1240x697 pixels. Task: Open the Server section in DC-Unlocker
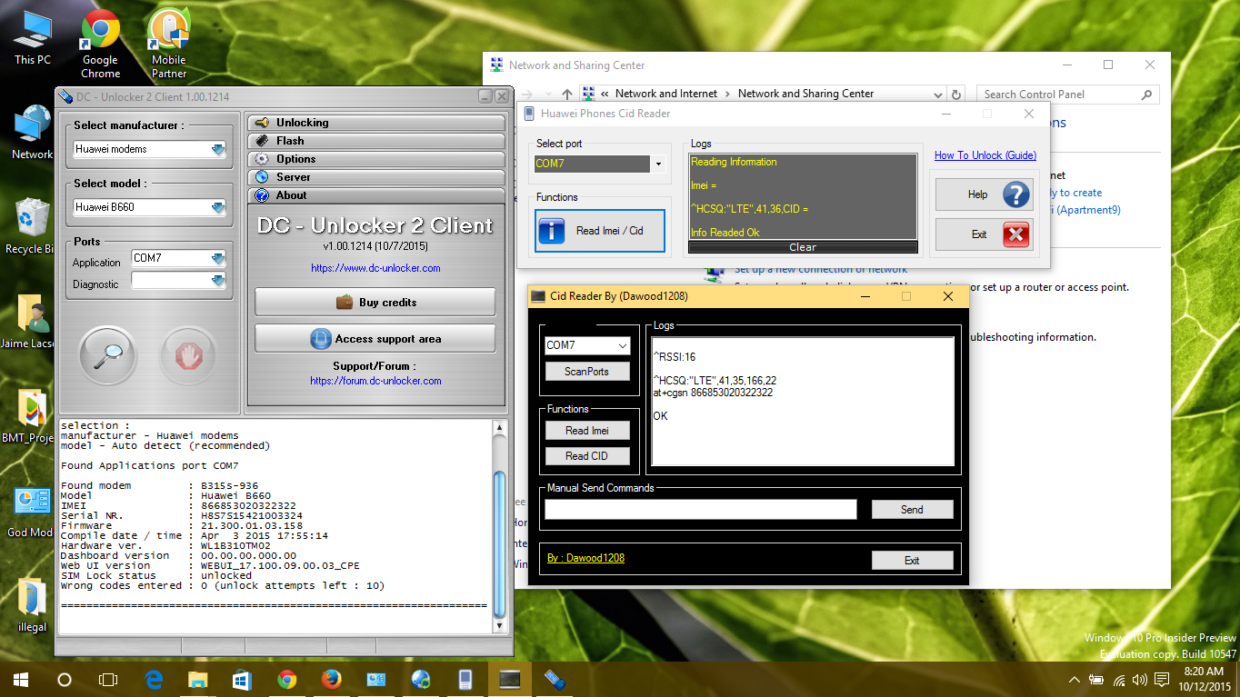click(376, 177)
